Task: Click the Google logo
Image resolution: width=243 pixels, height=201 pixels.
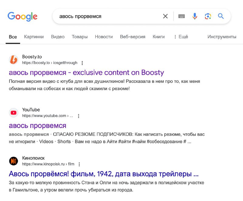Action: coord(22,16)
